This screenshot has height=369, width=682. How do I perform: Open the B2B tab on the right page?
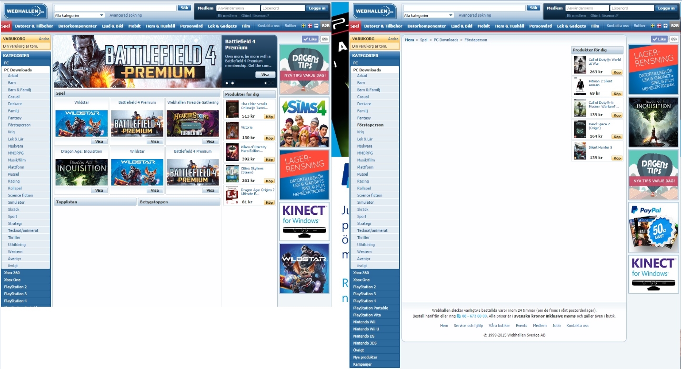pos(675,26)
